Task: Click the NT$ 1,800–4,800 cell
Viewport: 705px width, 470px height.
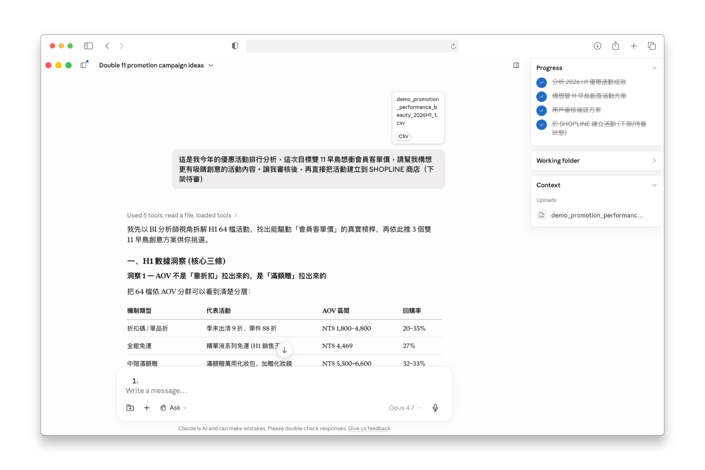Action: [347, 328]
